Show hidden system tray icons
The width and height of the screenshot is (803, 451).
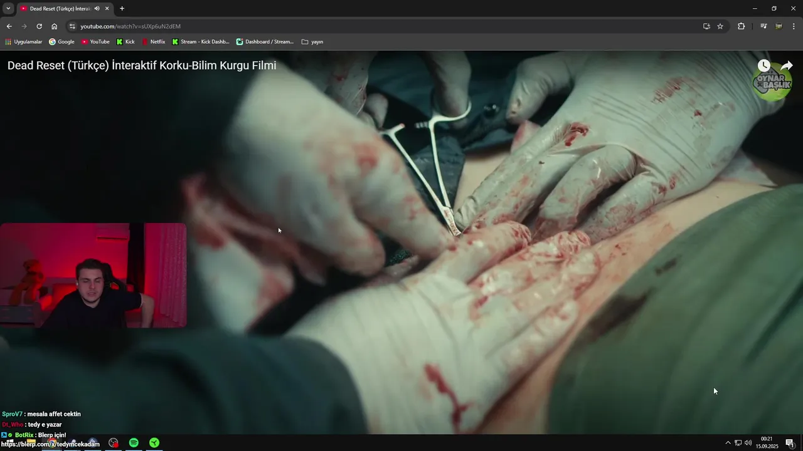[728, 443]
